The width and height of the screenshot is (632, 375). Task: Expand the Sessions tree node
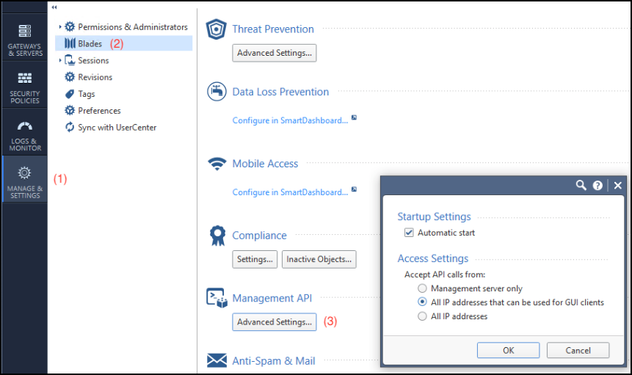coord(60,61)
